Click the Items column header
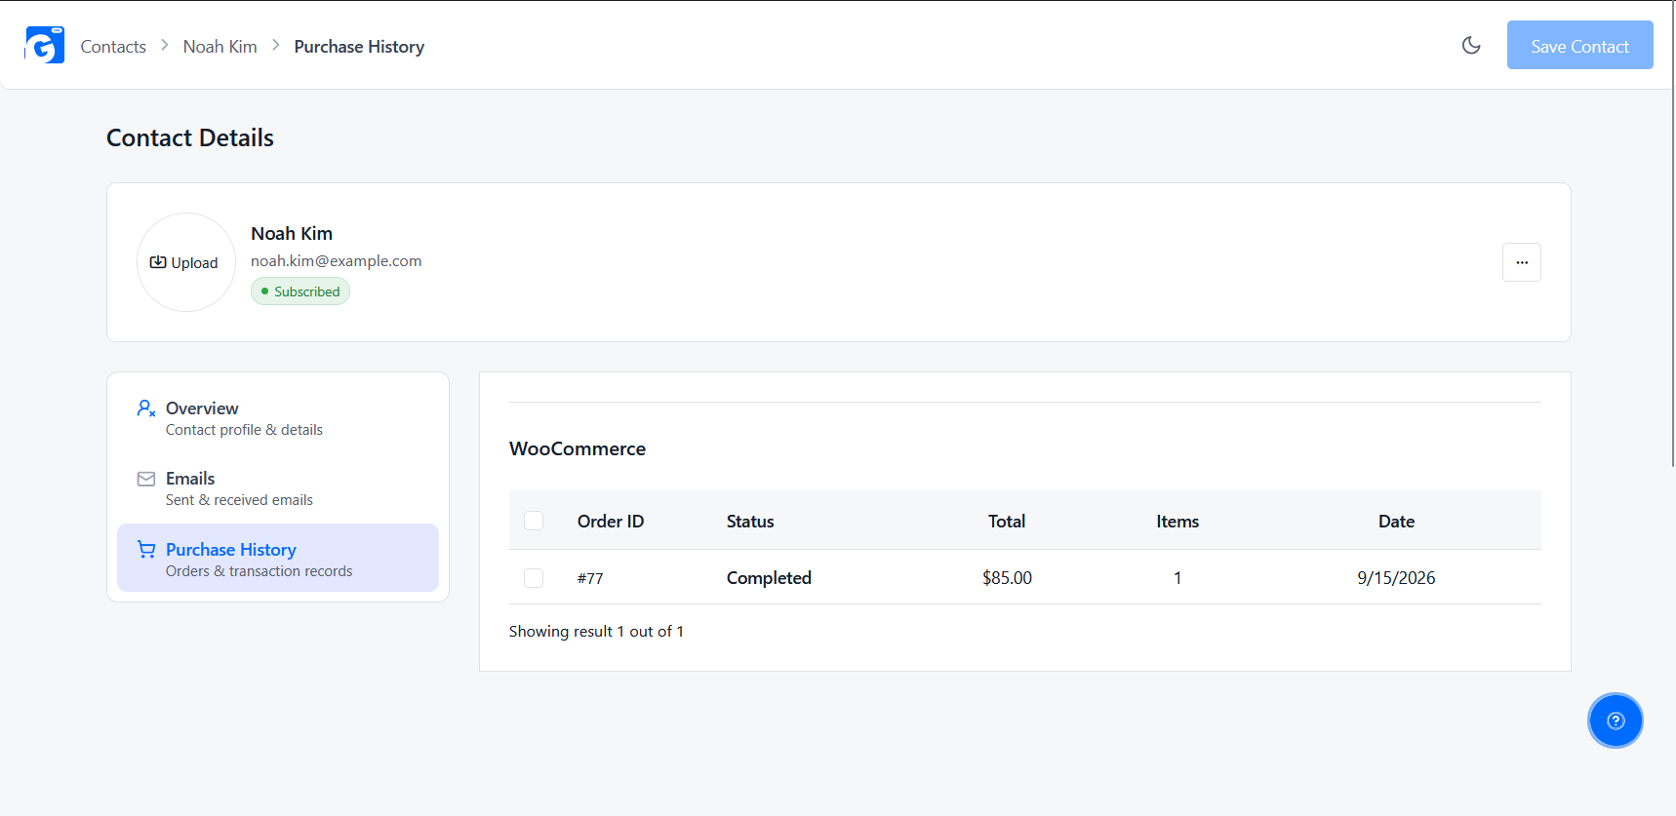This screenshot has height=816, width=1676. [1177, 522]
